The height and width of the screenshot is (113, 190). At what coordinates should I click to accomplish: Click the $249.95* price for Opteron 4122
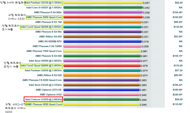[177, 95]
